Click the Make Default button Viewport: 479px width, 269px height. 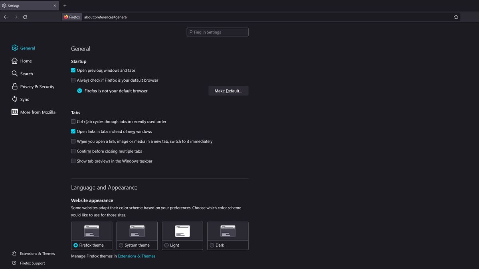coord(228,91)
